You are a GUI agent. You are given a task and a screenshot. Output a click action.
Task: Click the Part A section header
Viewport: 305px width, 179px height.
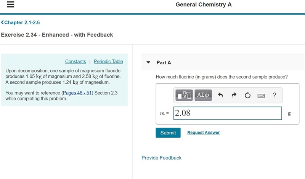pyautogui.click(x=164, y=62)
